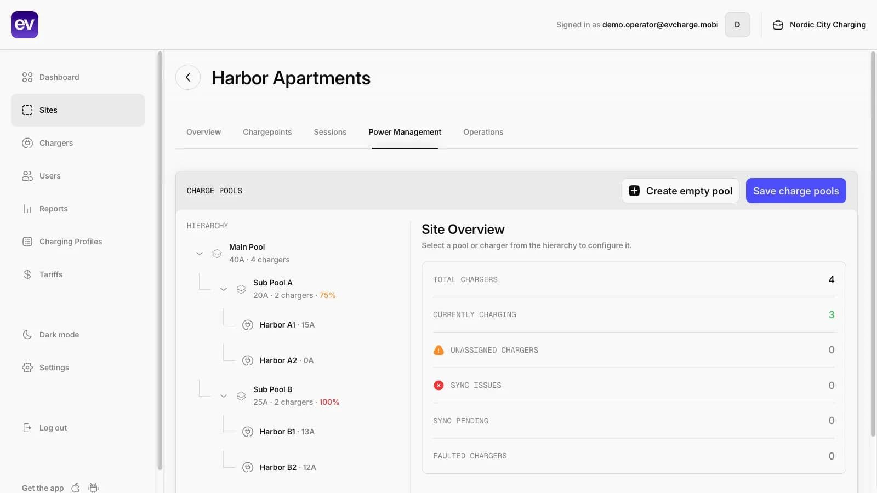Click the EV logo icon

25,25
